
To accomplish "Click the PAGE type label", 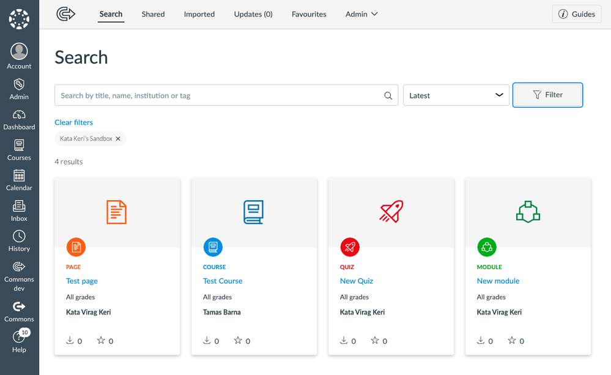I will (x=73, y=267).
